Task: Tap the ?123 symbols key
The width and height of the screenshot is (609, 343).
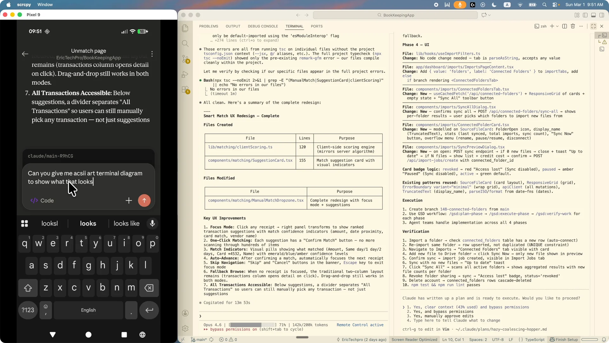Action: pos(28,310)
